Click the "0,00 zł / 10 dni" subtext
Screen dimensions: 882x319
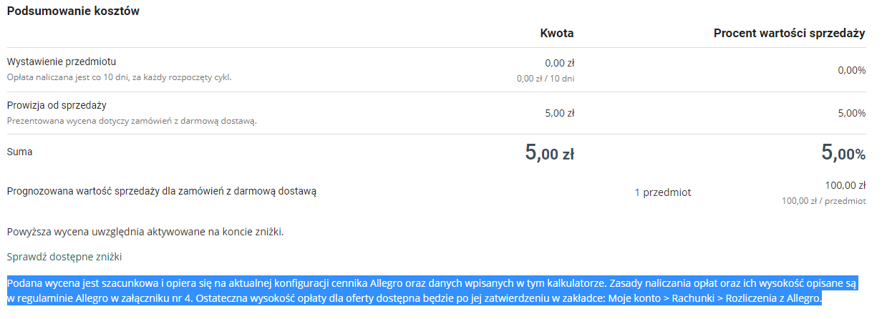[545, 79]
